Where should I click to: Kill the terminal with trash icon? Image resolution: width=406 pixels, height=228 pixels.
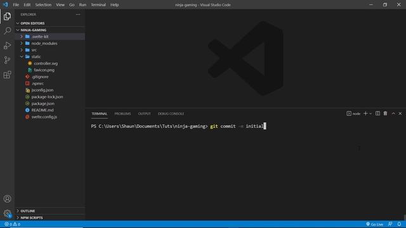(x=385, y=113)
